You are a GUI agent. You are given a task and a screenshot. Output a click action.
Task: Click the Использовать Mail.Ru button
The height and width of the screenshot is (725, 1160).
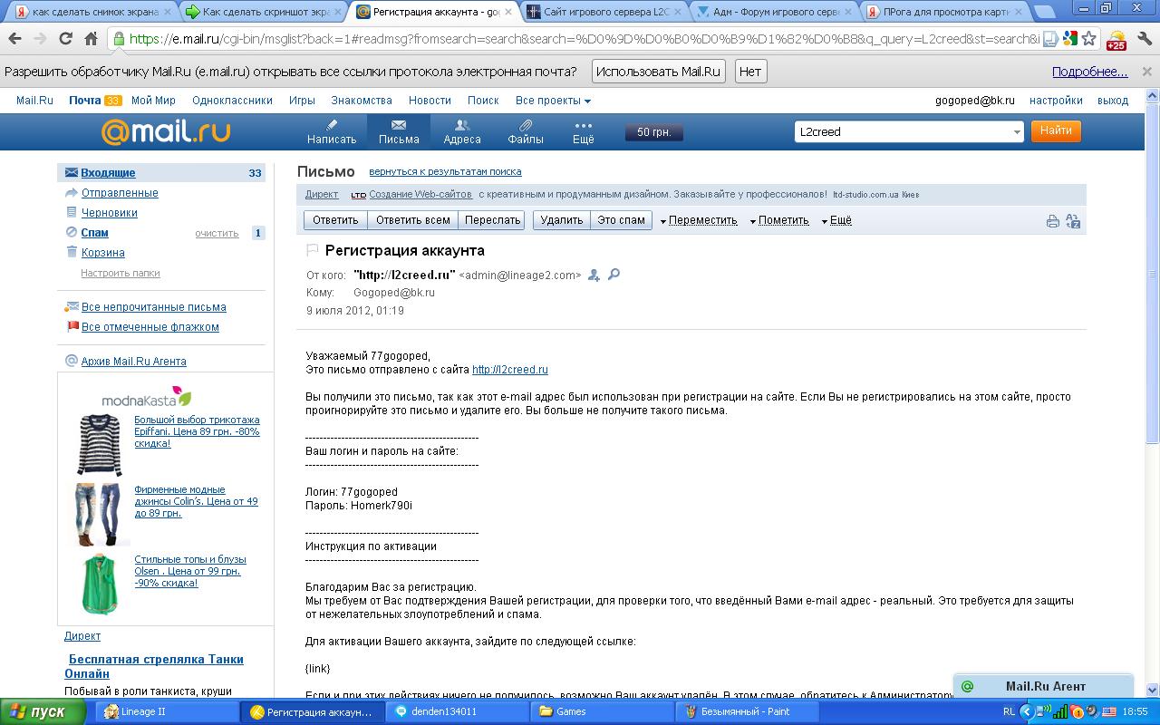pos(659,72)
